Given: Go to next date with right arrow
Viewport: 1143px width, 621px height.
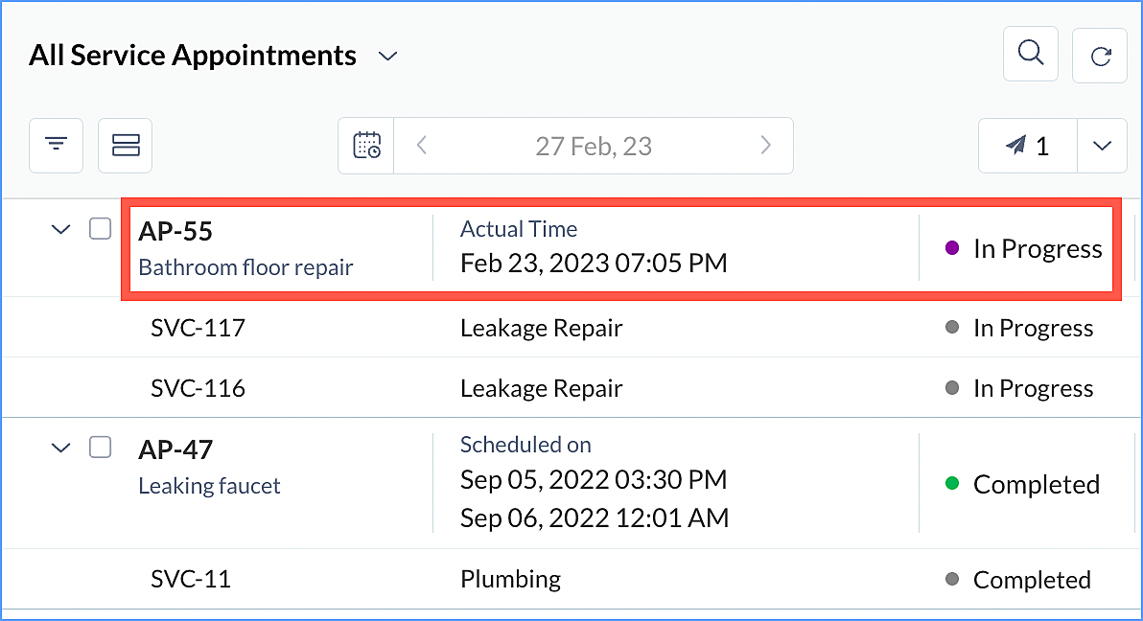Looking at the screenshot, I should [x=765, y=146].
